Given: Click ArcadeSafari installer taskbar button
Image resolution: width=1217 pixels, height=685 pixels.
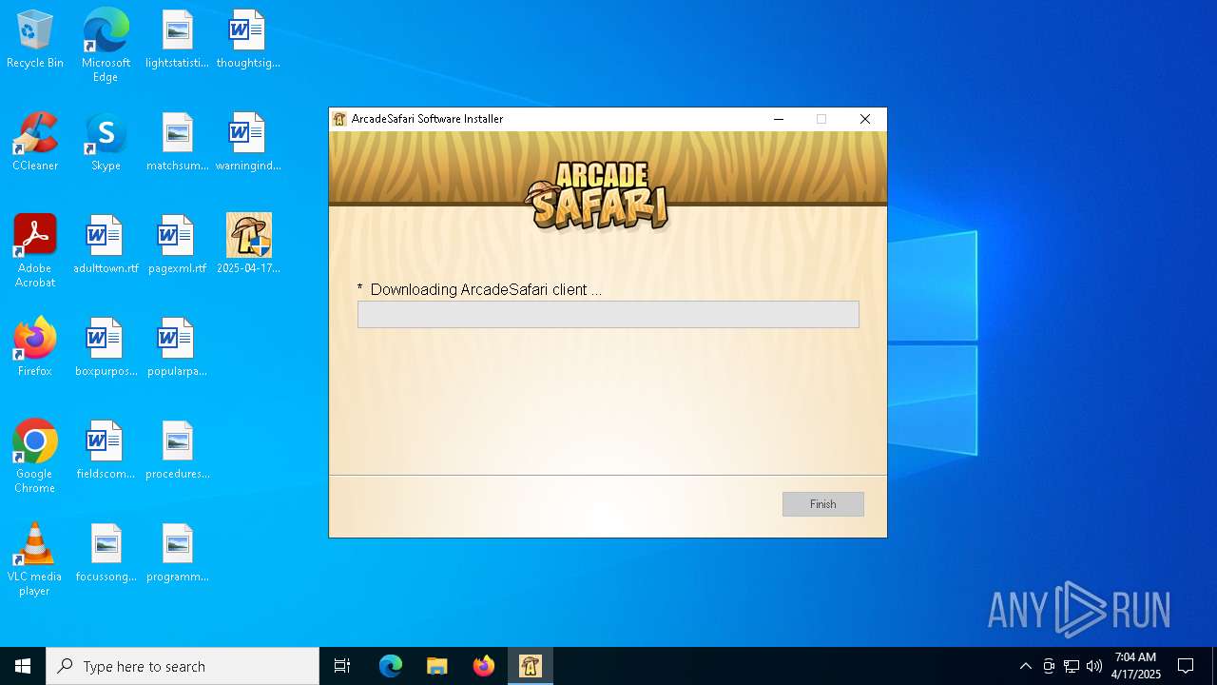Looking at the screenshot, I should click(x=531, y=666).
